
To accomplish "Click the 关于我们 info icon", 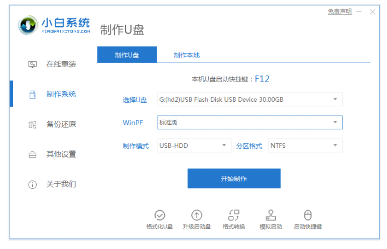I will pos(32,184).
